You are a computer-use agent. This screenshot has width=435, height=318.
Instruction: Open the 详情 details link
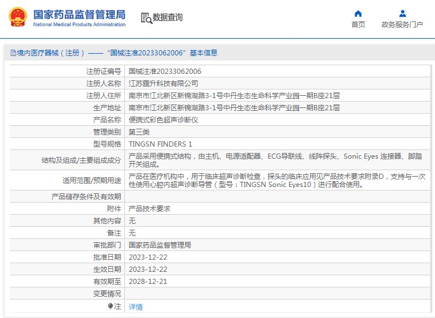point(136,306)
